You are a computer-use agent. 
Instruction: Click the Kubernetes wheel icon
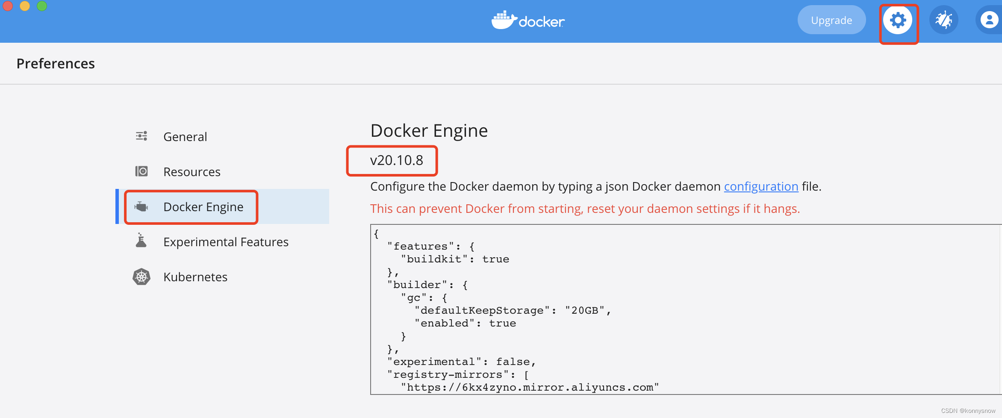pos(141,277)
